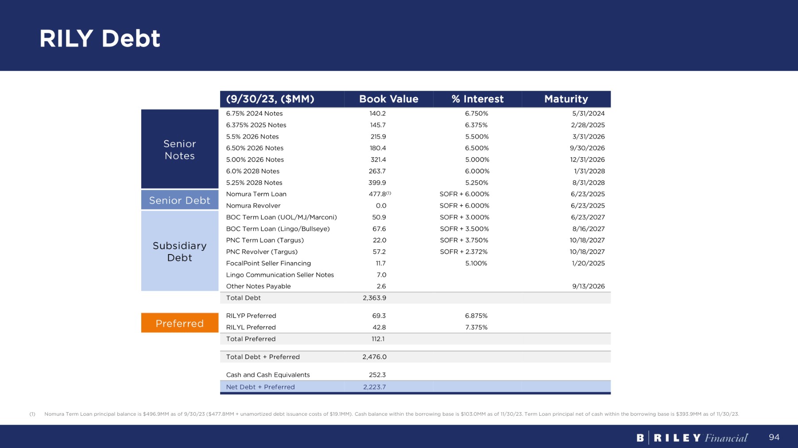
Task: Click the footnote text about Nomura Term Loan
Action: click(391, 414)
